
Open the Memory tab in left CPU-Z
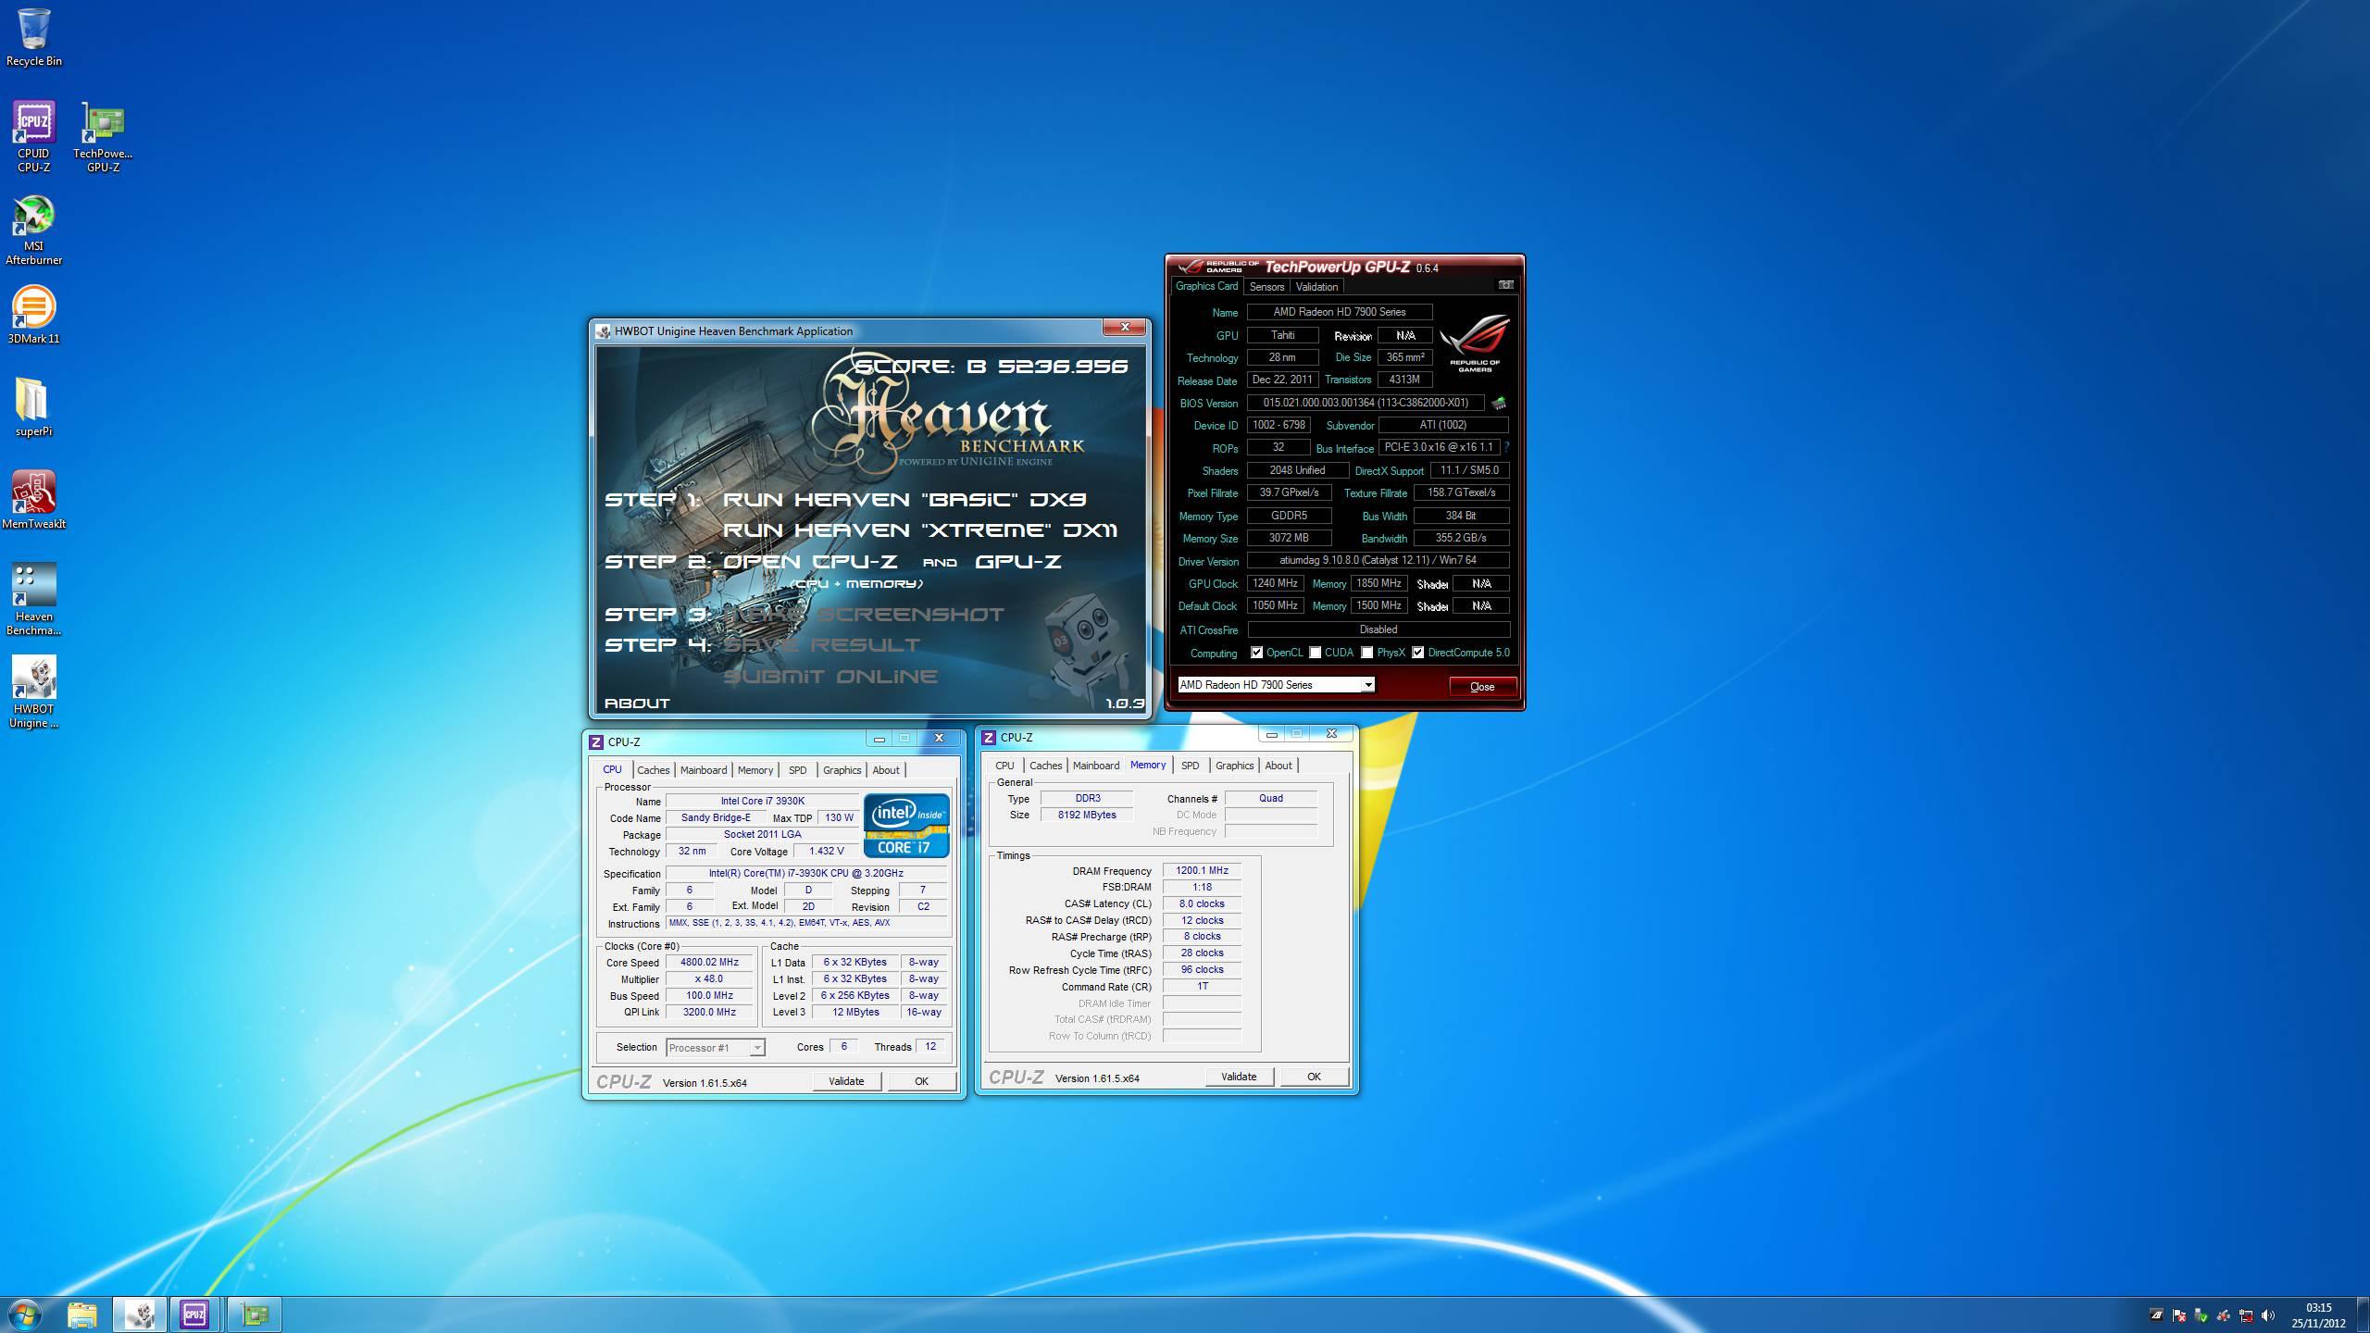pyautogui.click(x=755, y=770)
